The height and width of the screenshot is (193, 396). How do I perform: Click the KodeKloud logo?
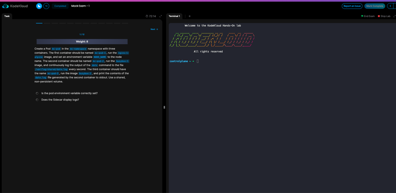click(x=15, y=6)
